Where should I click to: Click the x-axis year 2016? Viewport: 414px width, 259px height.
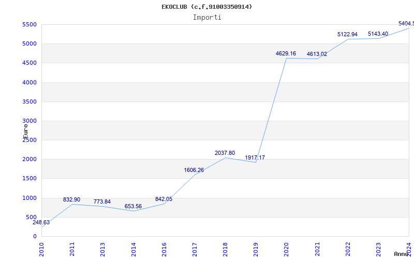164,249
